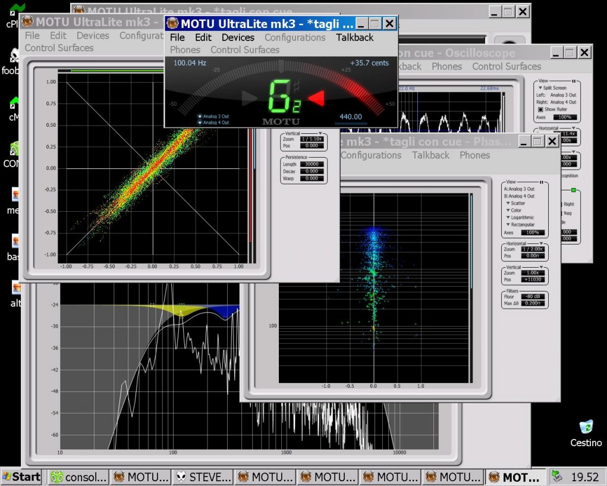Click the 100.04 Hz readout in tuner

tap(190, 63)
